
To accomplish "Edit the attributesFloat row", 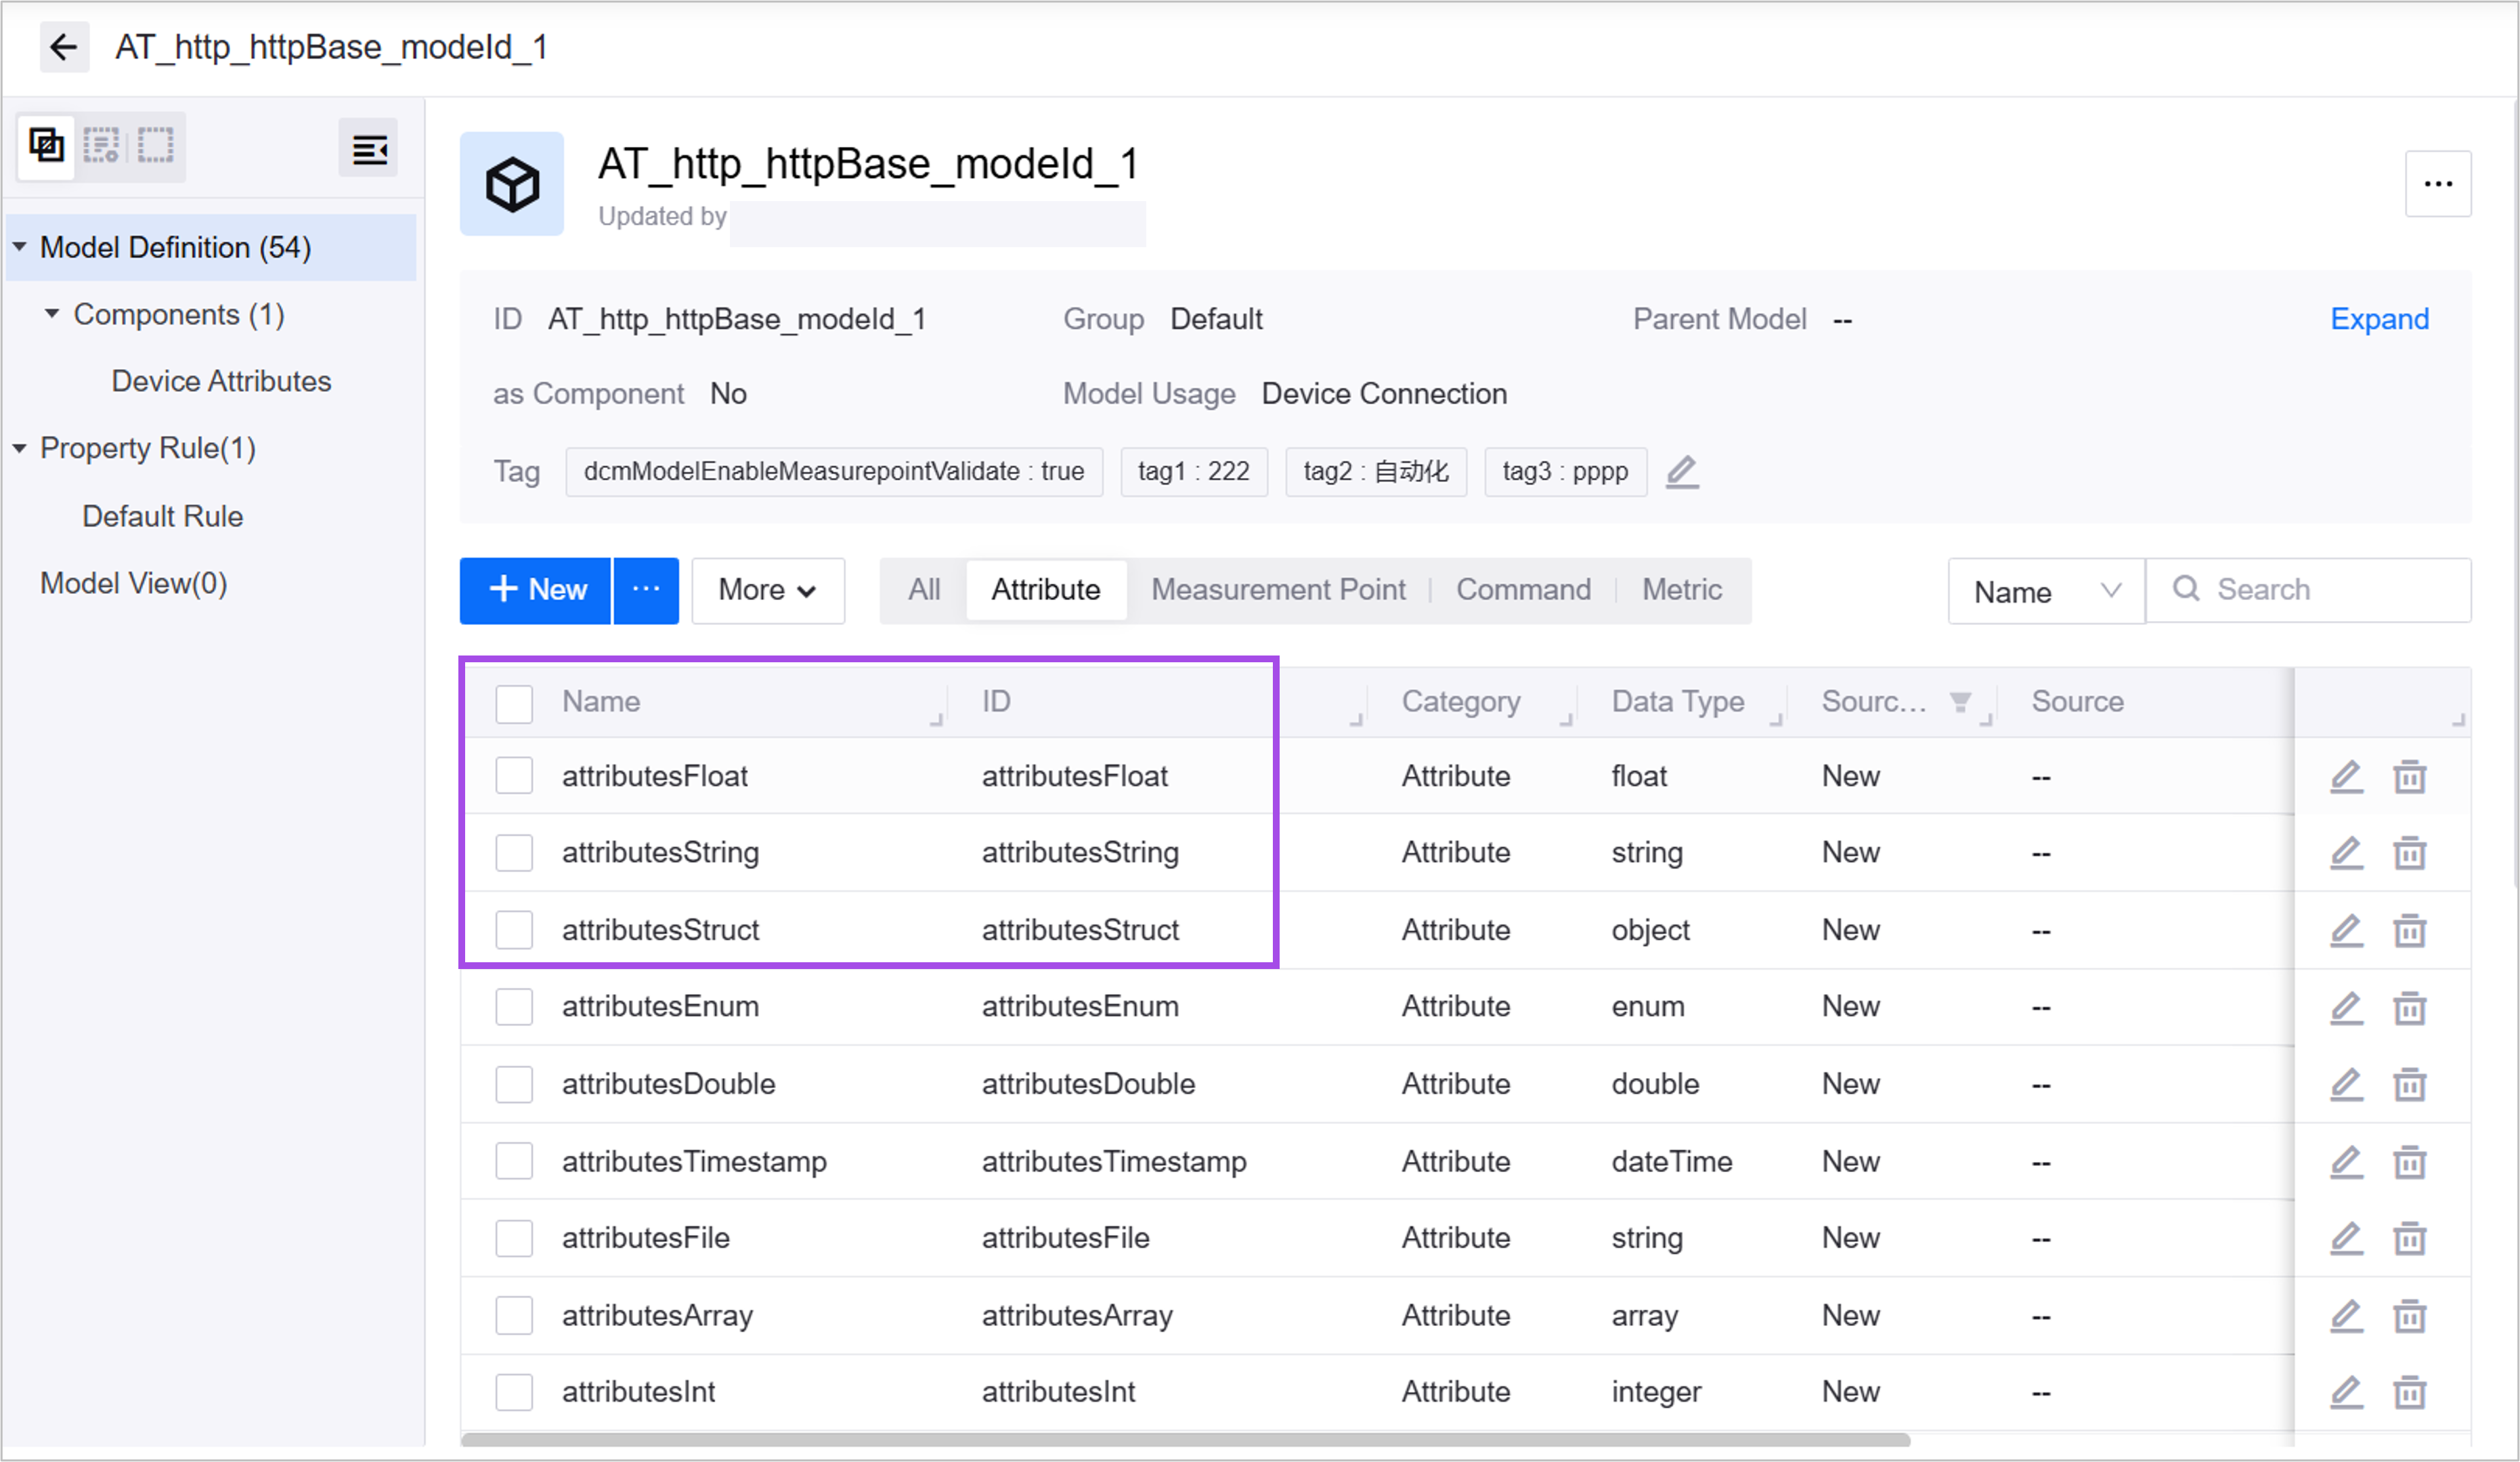I will pos(2346,776).
